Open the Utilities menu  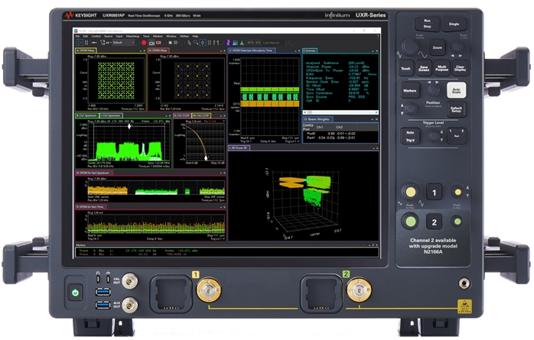184,36
